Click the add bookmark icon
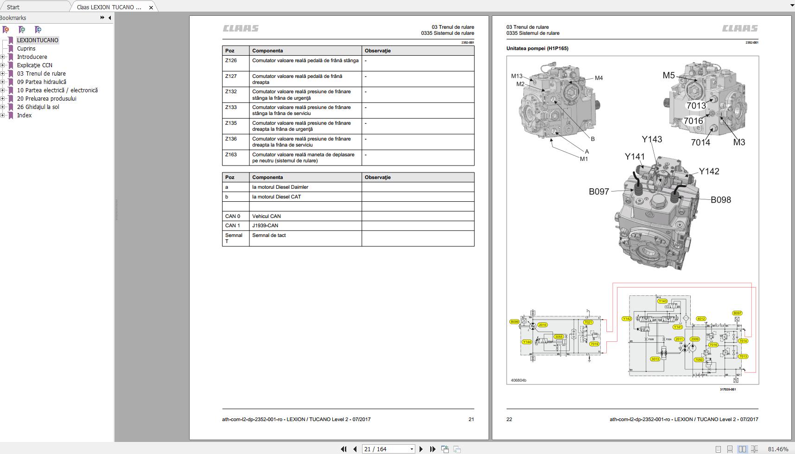Viewport: 795px width, 454px height. 22,30
